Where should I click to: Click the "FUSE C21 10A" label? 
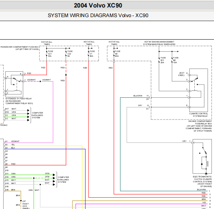(x=50, y=53)
